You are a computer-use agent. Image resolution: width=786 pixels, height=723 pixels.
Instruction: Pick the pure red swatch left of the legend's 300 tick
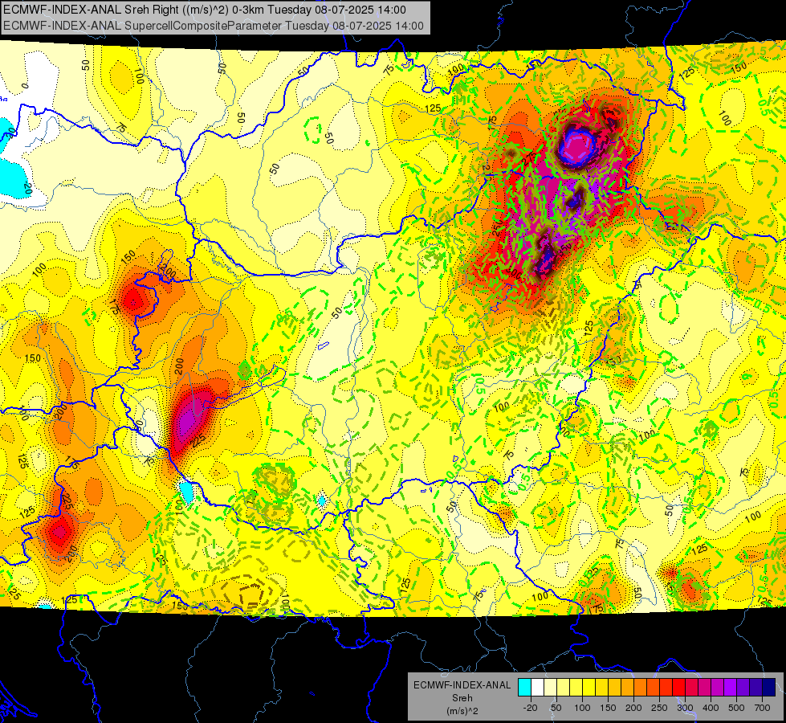[678, 687]
